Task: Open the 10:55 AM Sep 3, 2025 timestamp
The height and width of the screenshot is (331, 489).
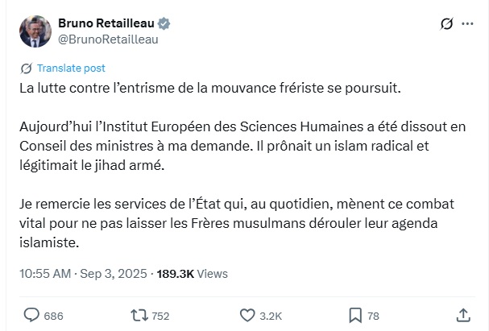Action: coord(84,274)
